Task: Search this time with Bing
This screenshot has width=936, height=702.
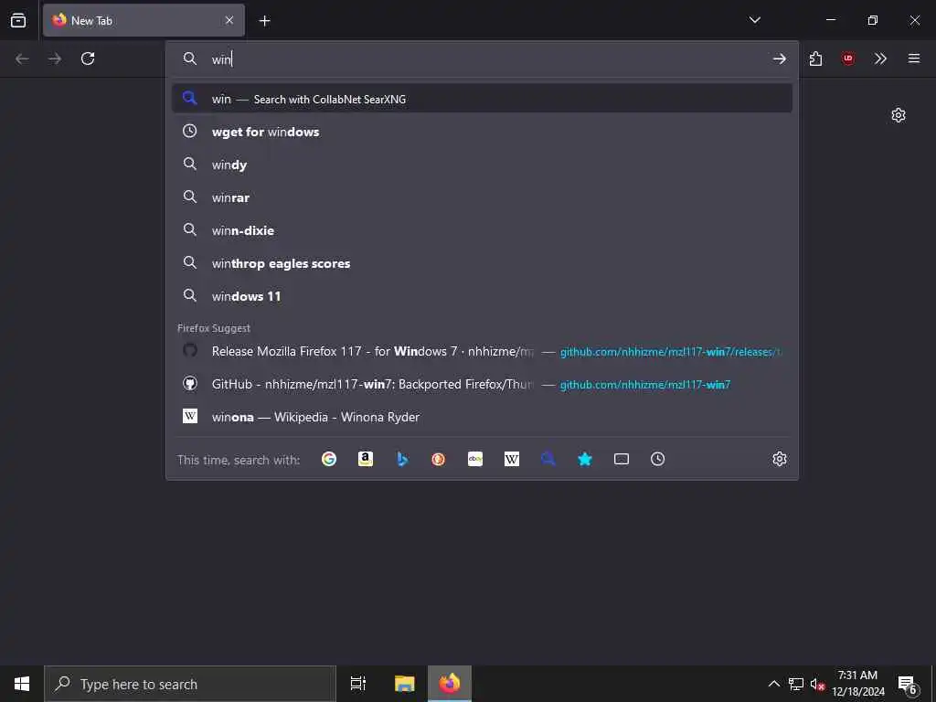Action: (x=402, y=459)
